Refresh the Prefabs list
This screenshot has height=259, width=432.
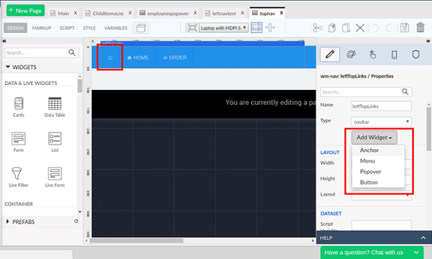pyautogui.click(x=76, y=222)
